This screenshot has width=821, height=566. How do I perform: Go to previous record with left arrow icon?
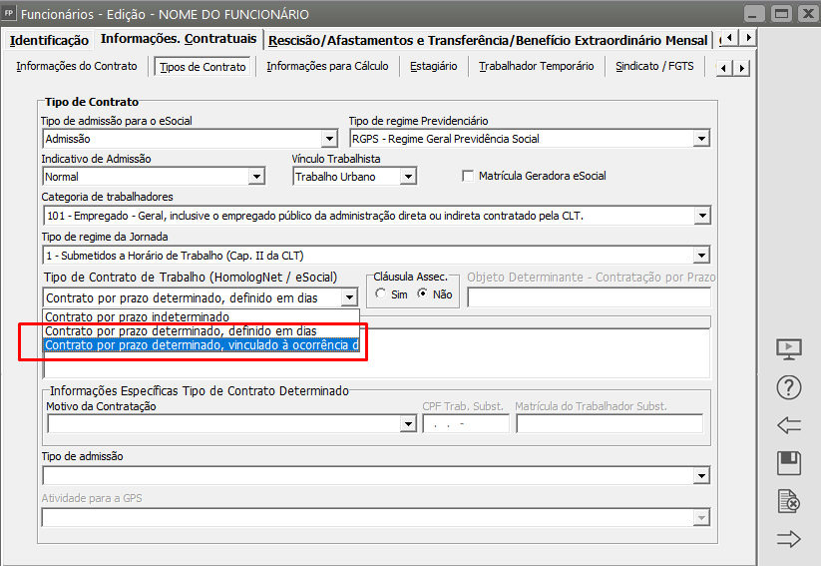click(x=788, y=425)
